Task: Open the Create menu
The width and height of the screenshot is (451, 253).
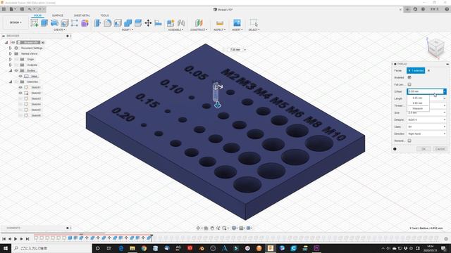Action: click(59, 30)
